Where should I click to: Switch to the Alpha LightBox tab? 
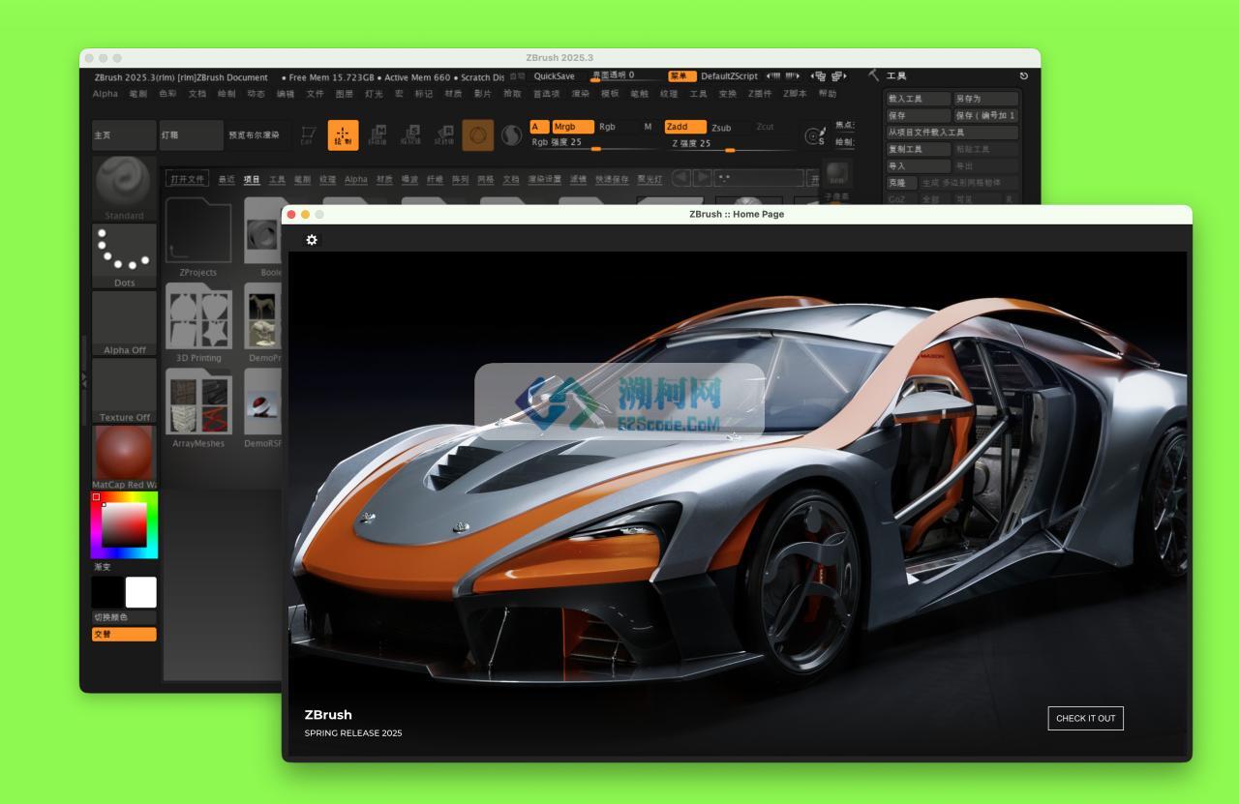[x=356, y=179]
